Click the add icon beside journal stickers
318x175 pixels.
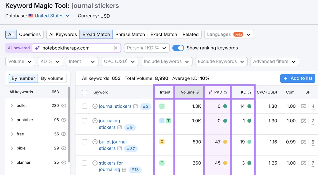[x=95, y=106]
